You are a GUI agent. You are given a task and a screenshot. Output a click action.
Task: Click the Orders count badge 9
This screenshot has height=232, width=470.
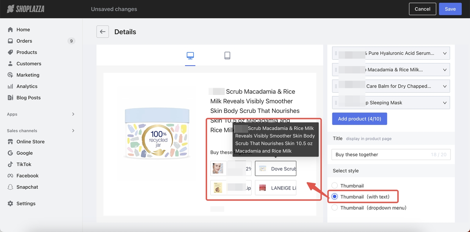tap(71, 41)
